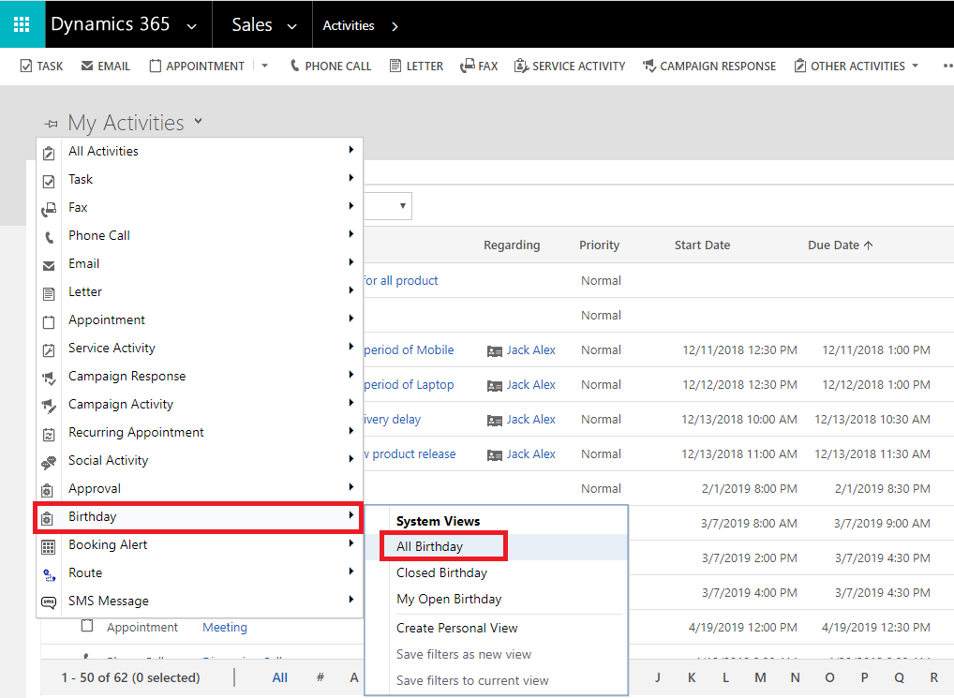Click the Email envelope icon in command bar
This screenshot has width=954, height=698.
(87, 66)
